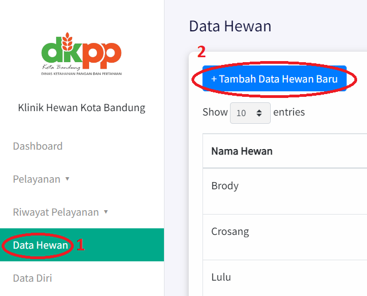Click the Dinas Ketahanan Pangan dan Pertanian text
This screenshot has height=296, width=367.
click(81, 73)
